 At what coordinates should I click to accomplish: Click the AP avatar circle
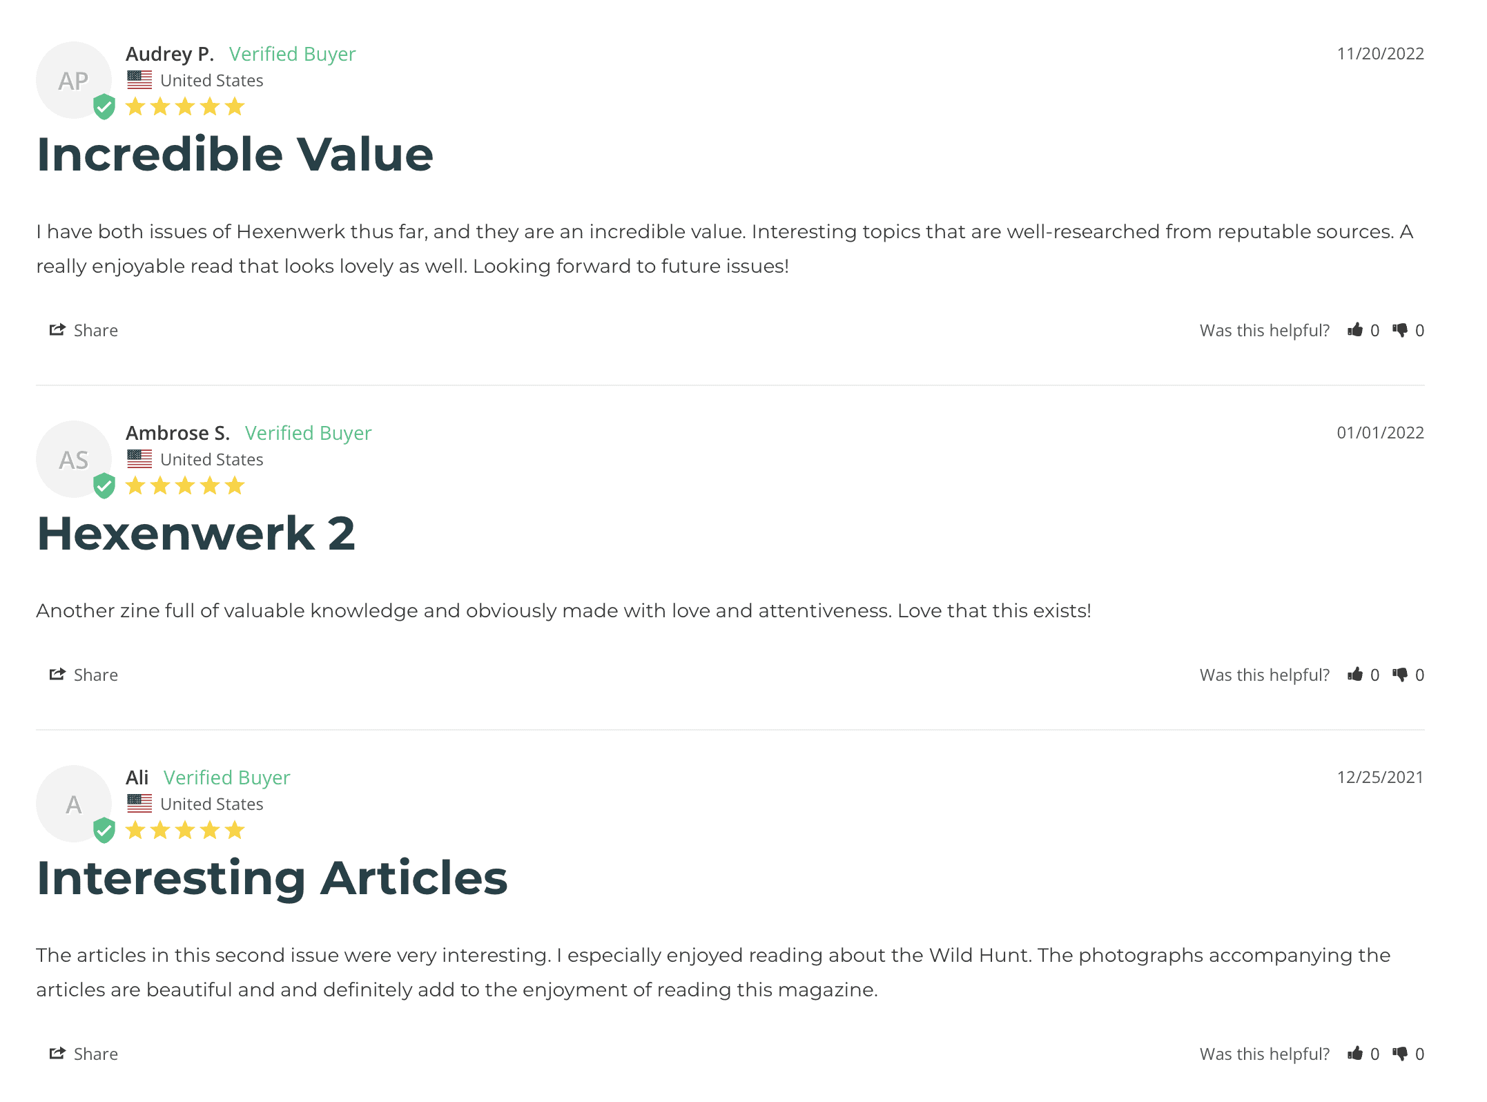pyautogui.click(x=72, y=79)
